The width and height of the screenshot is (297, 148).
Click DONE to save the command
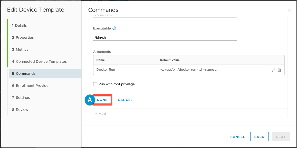coord(102,100)
